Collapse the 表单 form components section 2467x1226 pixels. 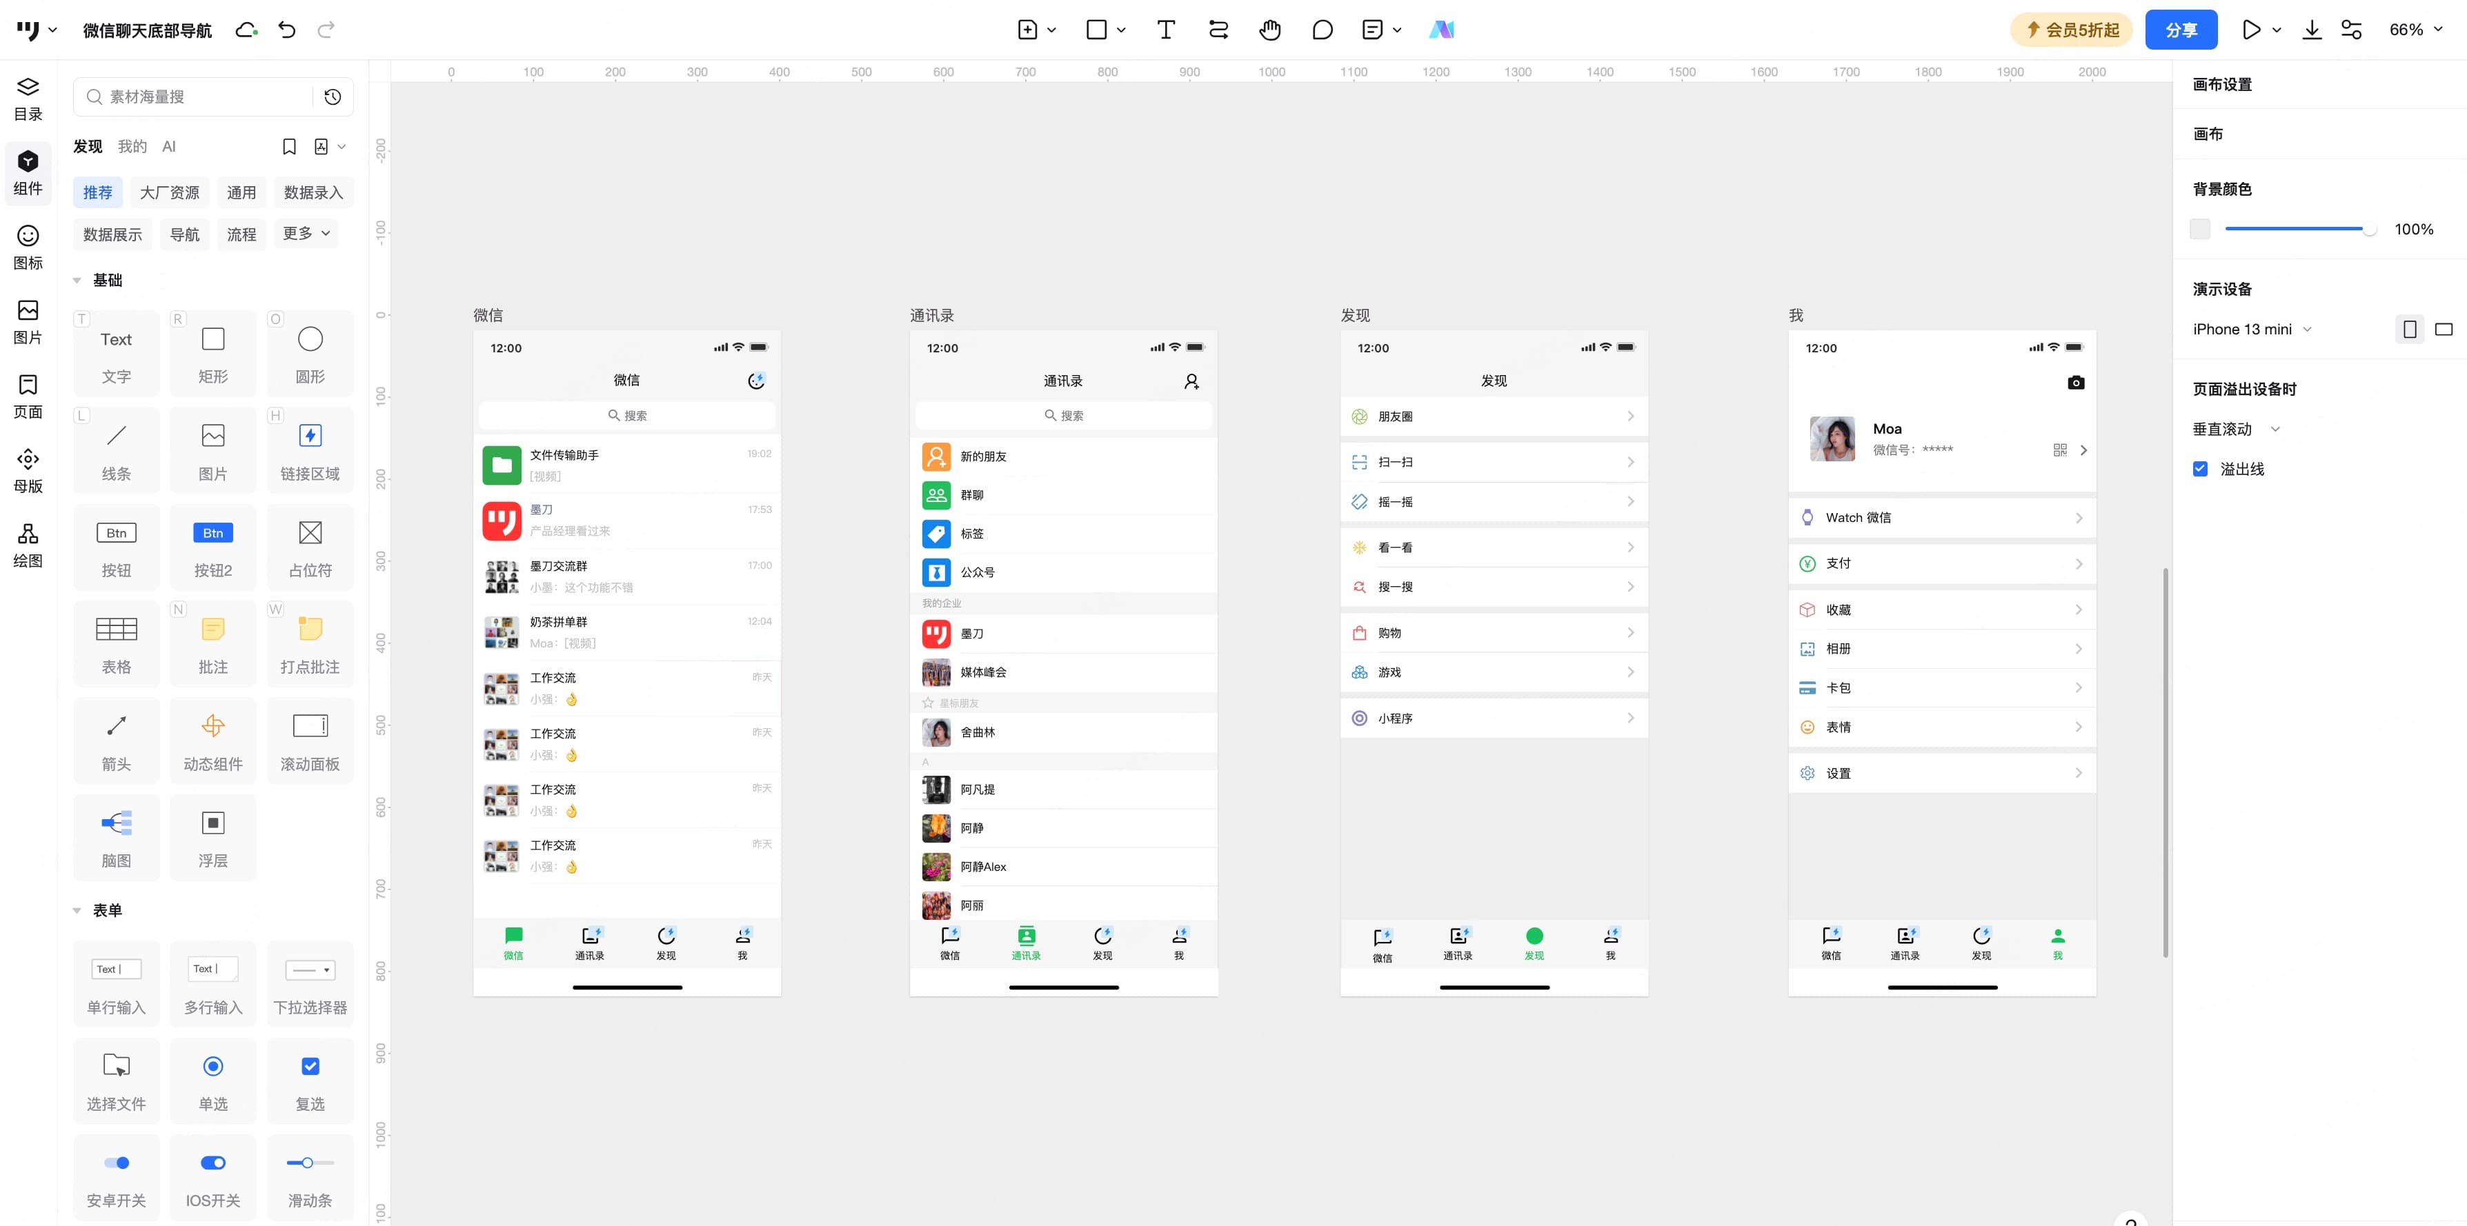[x=77, y=911]
